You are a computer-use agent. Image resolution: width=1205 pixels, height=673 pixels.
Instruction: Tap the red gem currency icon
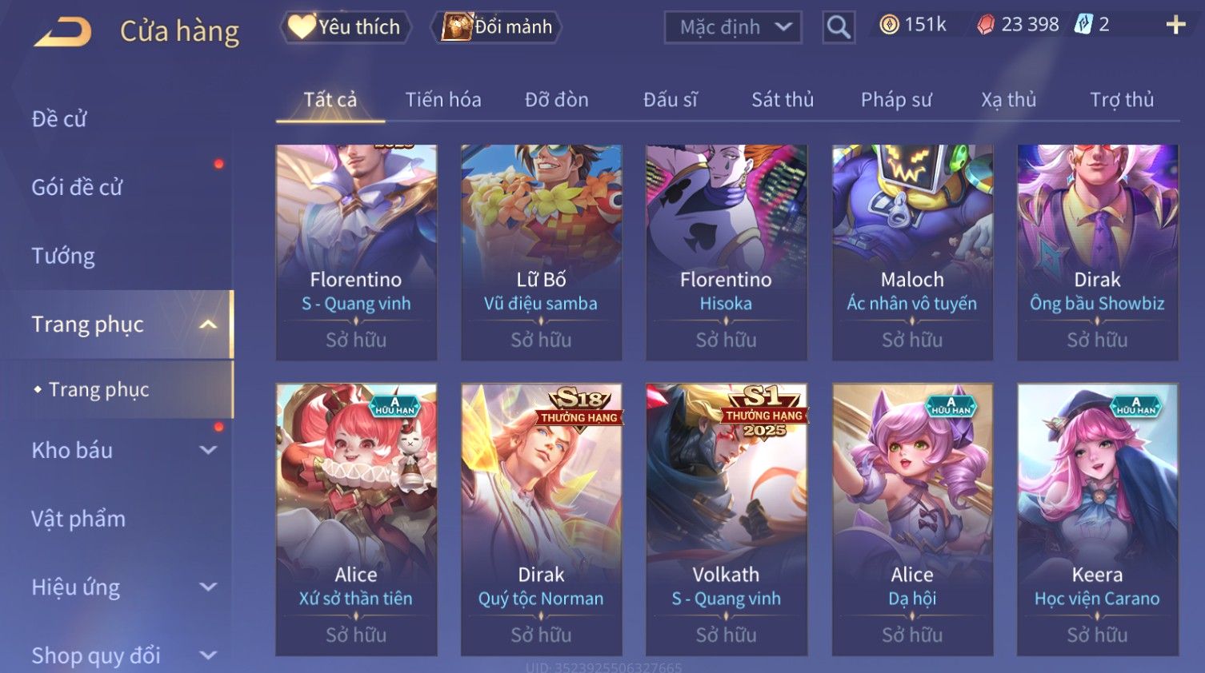pos(986,25)
